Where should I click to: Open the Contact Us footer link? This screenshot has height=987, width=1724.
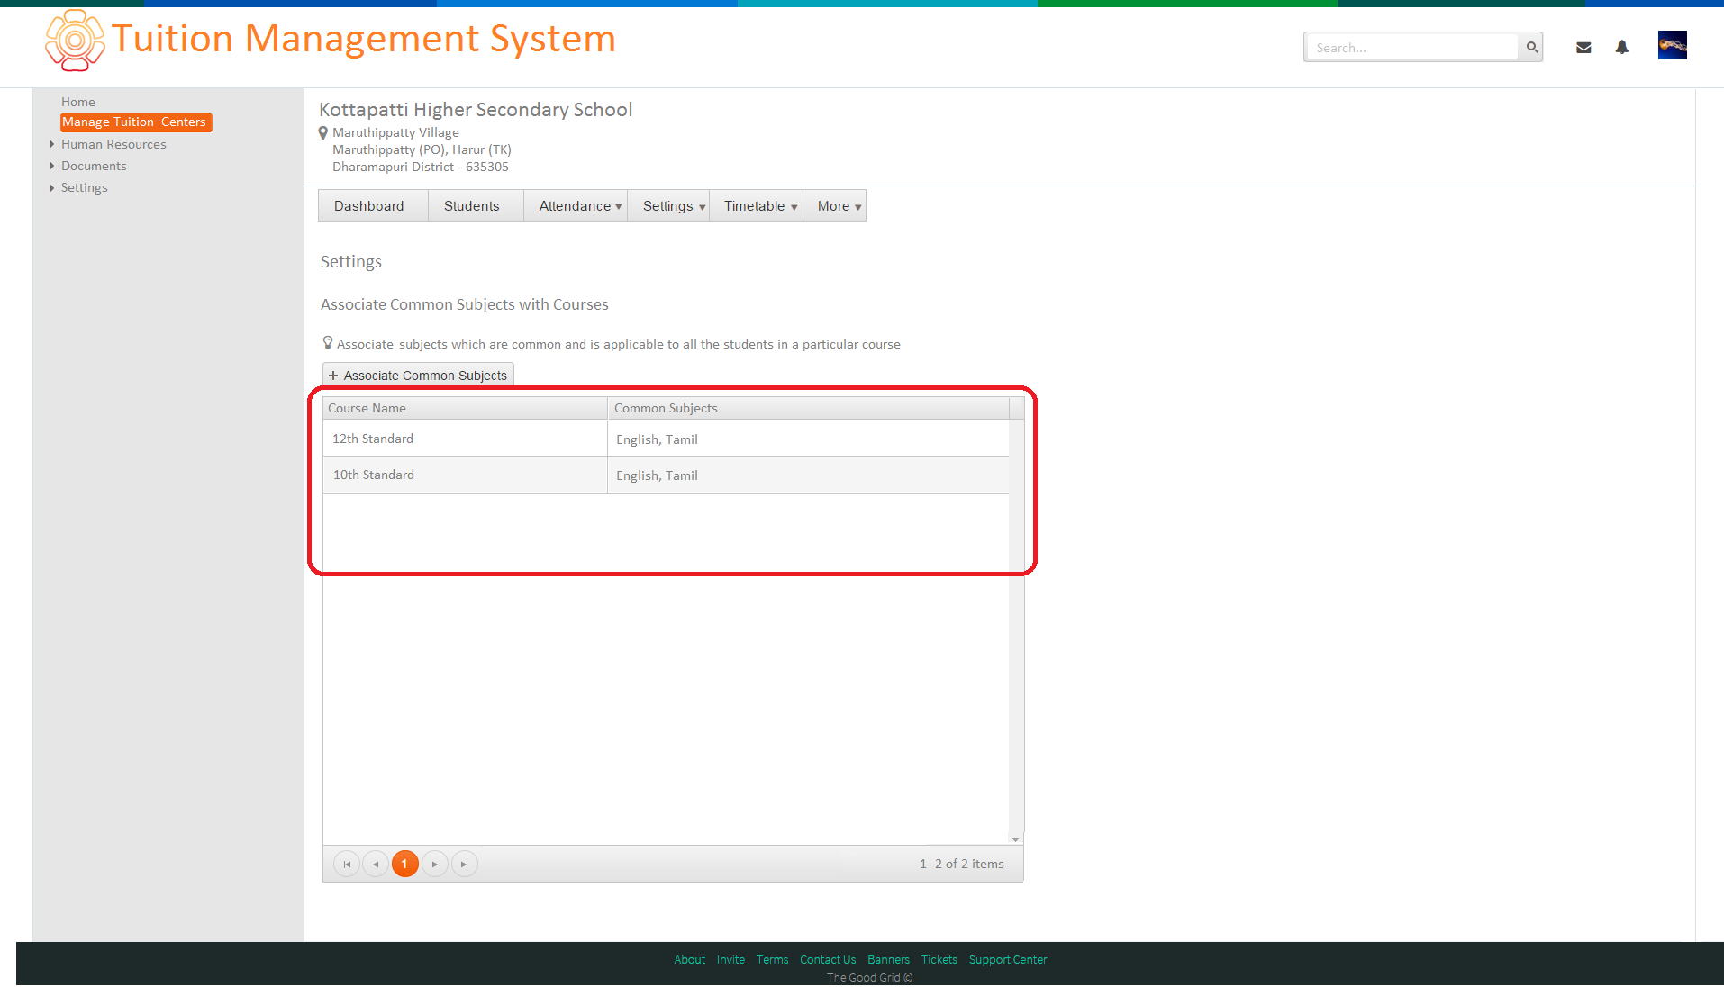(828, 959)
